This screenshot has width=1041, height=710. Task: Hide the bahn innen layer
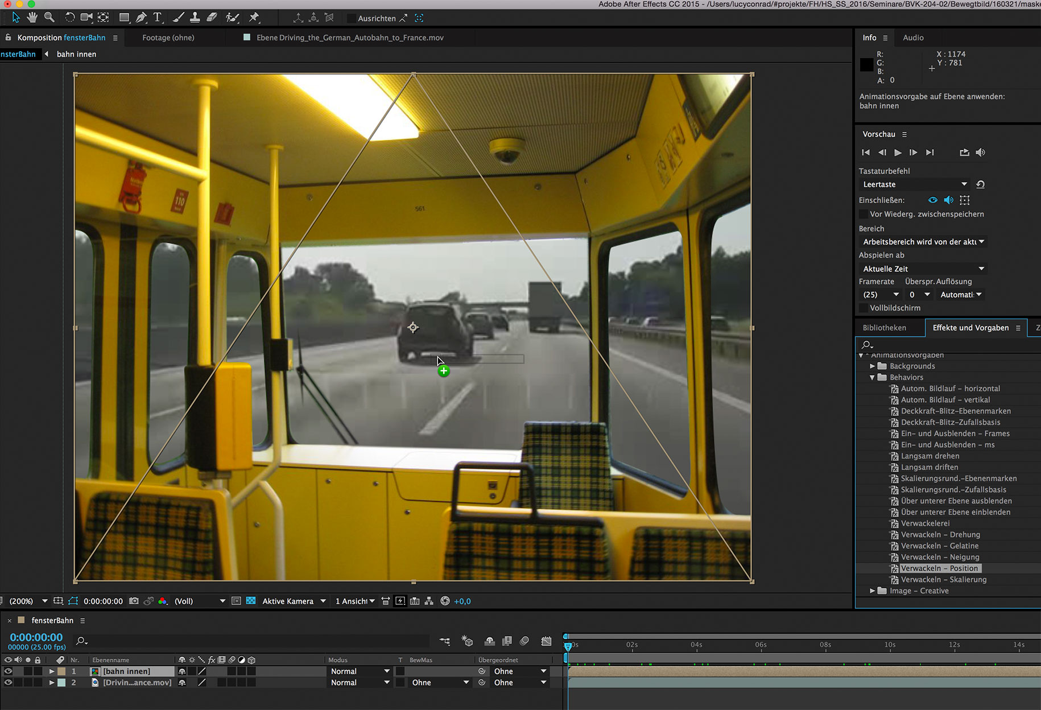click(8, 671)
